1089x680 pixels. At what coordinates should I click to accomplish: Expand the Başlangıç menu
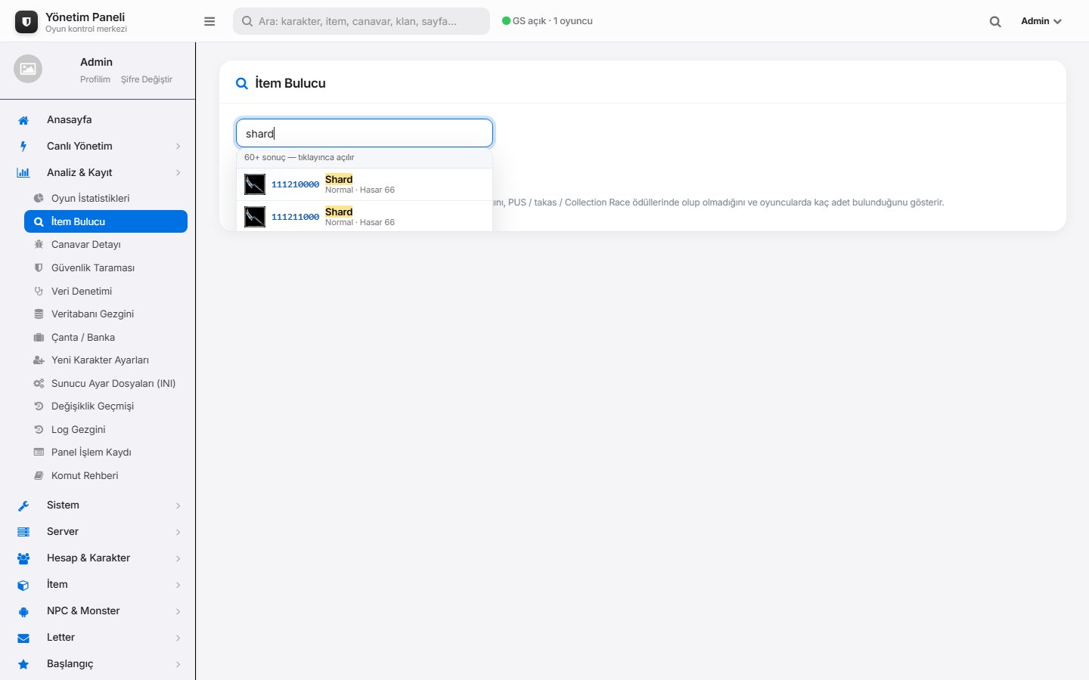click(98, 663)
